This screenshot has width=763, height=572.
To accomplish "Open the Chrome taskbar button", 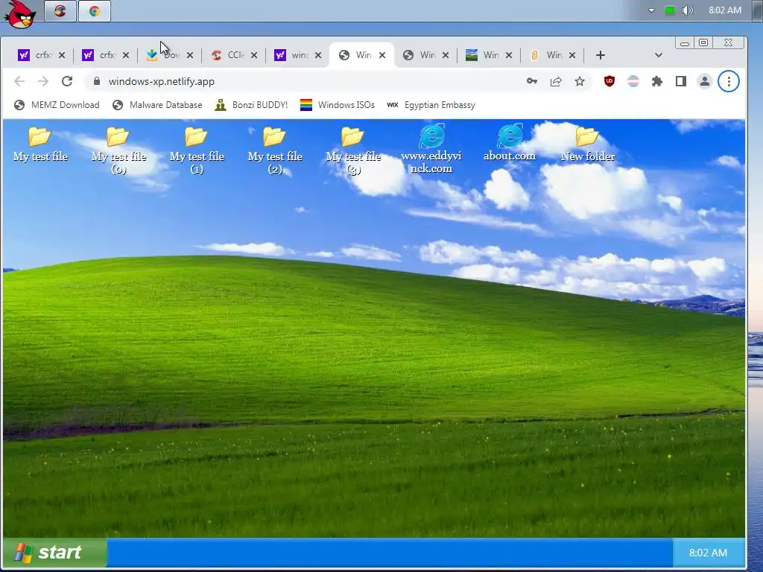I will (95, 10).
